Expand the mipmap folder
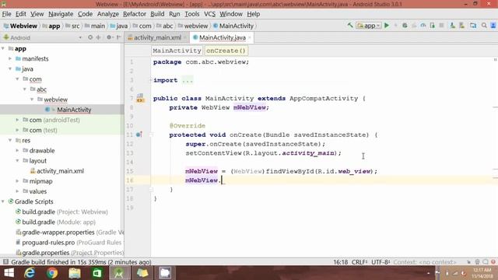498x280 pixels. pos(17,181)
